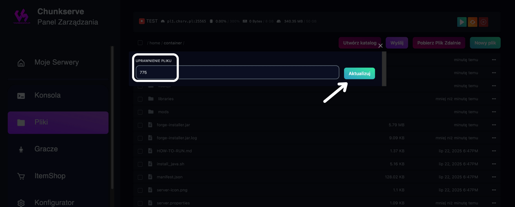This screenshot has height=207, width=515.
Task: Check the server-icon.png checkbox
Action: (x=140, y=190)
